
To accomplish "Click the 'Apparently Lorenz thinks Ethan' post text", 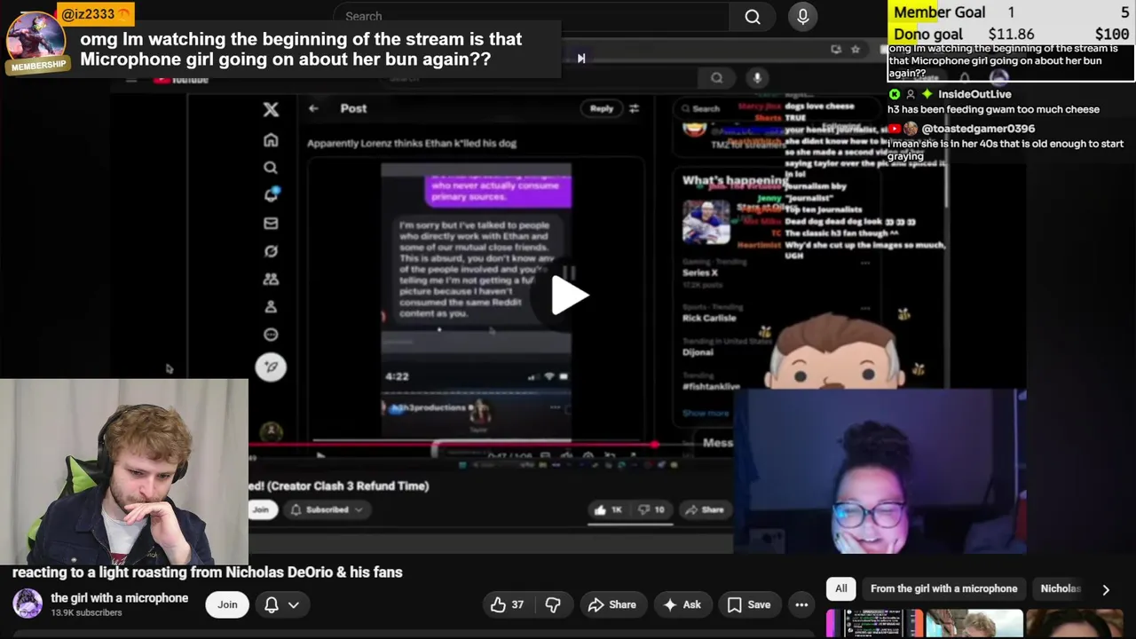I will (x=411, y=143).
